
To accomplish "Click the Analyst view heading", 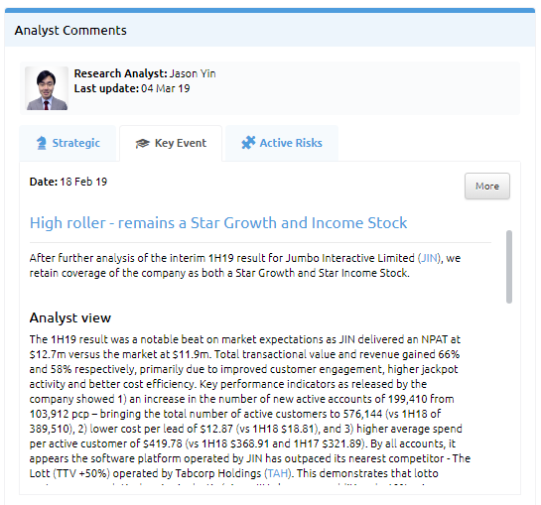I will pyautogui.click(x=70, y=317).
